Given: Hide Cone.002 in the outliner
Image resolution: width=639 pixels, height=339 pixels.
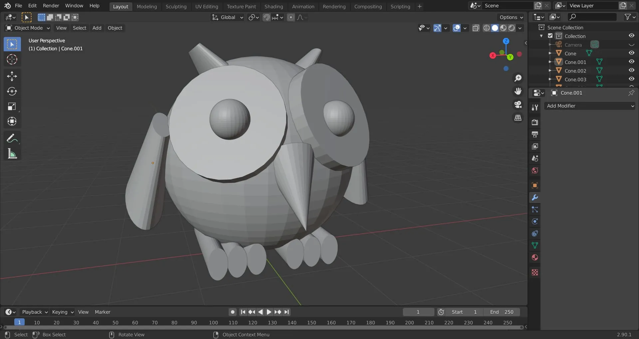Looking at the screenshot, I should pos(631,70).
